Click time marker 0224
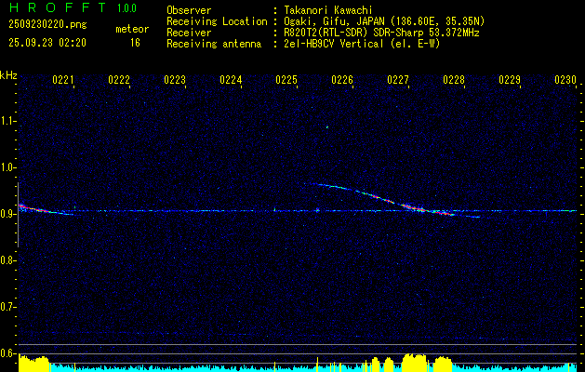 click(x=231, y=80)
